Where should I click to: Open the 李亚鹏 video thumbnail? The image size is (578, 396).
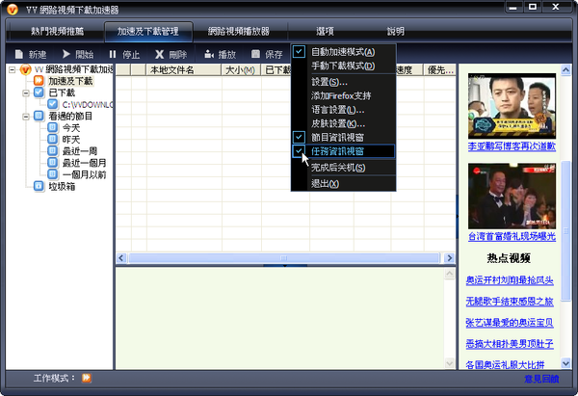point(512,106)
